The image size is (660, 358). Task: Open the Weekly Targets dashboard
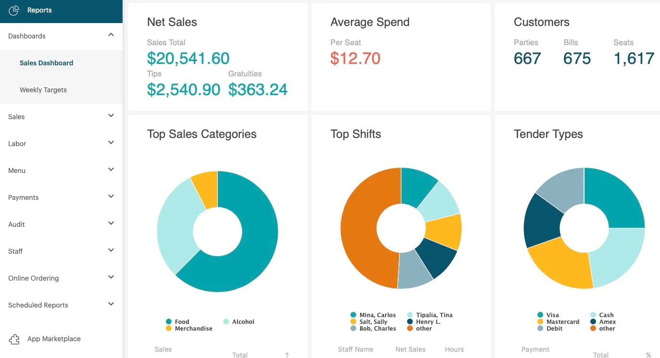[x=43, y=89]
